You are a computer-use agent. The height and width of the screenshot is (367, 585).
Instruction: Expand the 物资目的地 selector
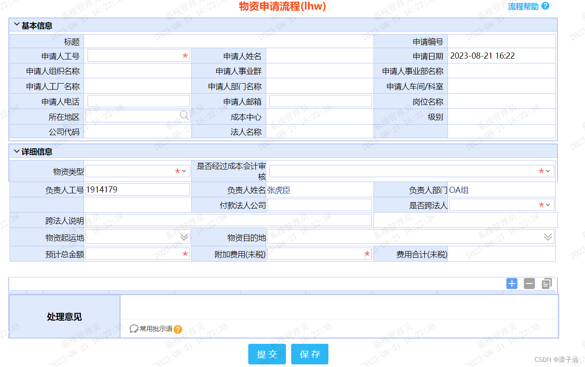pyautogui.click(x=548, y=237)
